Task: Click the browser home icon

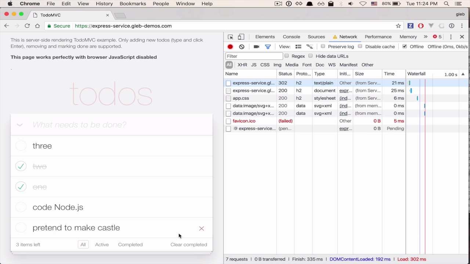Action: click(37, 26)
